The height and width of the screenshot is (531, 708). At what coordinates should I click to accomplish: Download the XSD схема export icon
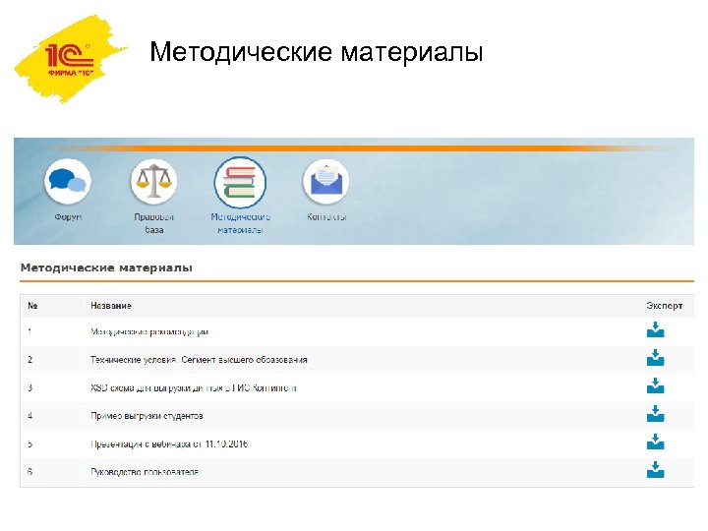655,385
